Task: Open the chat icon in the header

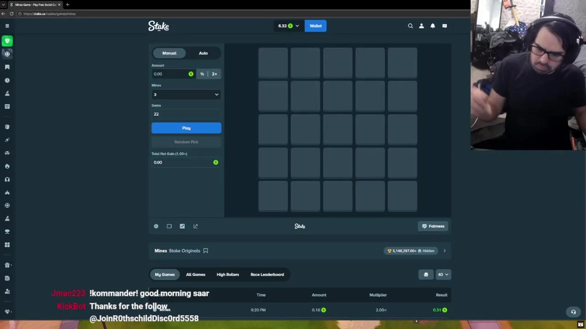Action: 445,26
